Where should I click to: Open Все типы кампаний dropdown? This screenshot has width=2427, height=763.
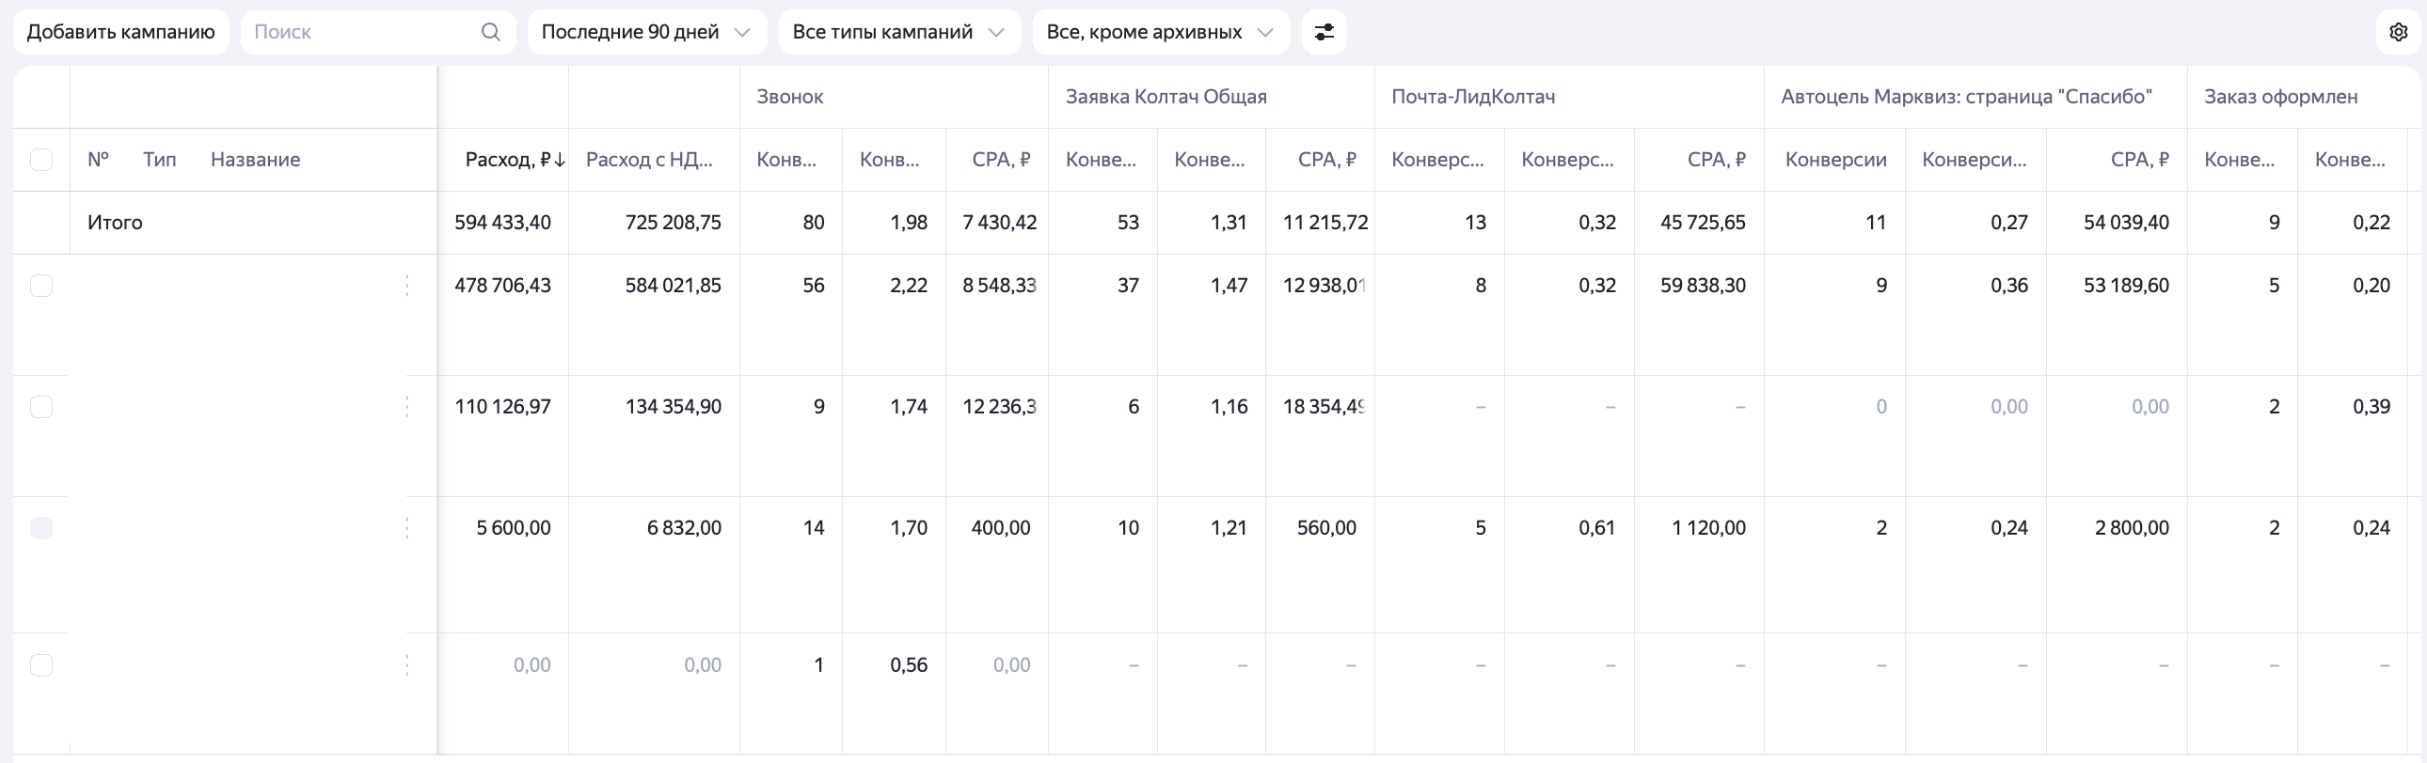coord(898,32)
